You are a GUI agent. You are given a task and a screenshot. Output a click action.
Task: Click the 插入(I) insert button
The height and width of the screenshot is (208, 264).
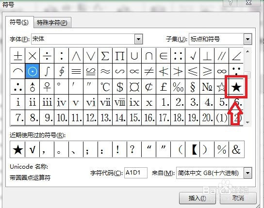tap(198, 198)
